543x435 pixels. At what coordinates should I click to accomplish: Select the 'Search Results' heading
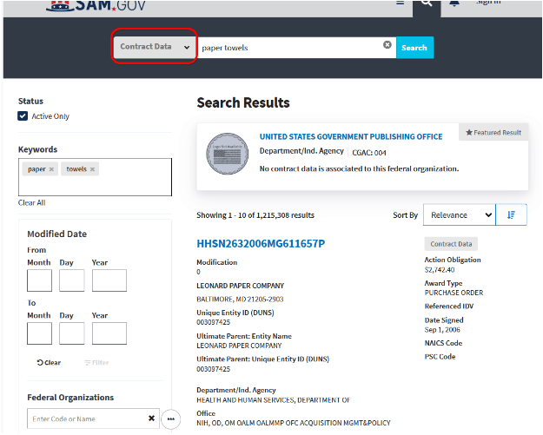[x=243, y=102]
